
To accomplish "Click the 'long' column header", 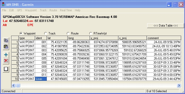I will click(x=79, y=38).
